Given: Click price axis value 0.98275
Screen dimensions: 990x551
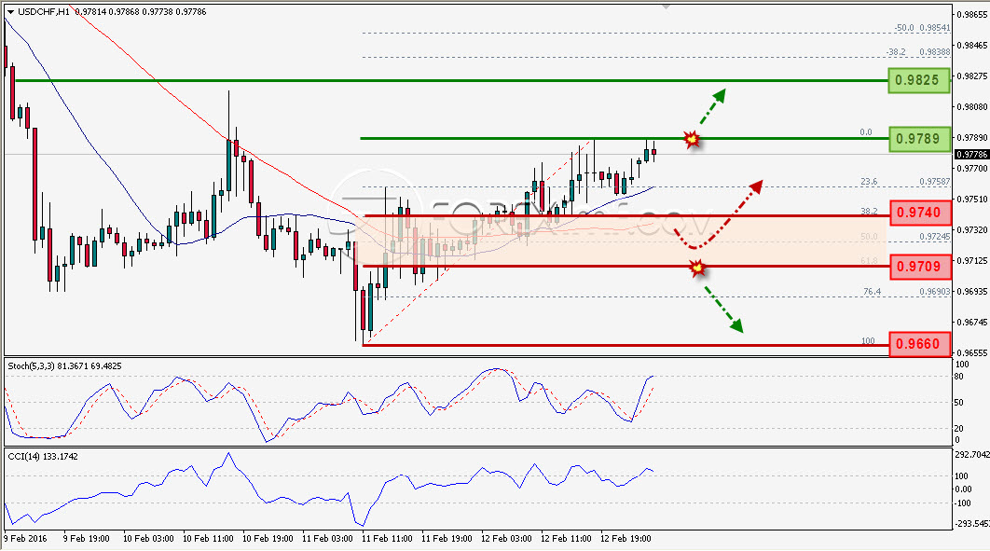Looking at the screenshot, I should [972, 76].
